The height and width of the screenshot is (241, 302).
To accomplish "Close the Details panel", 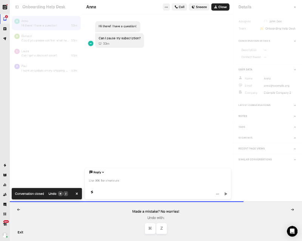I will click(295, 7).
